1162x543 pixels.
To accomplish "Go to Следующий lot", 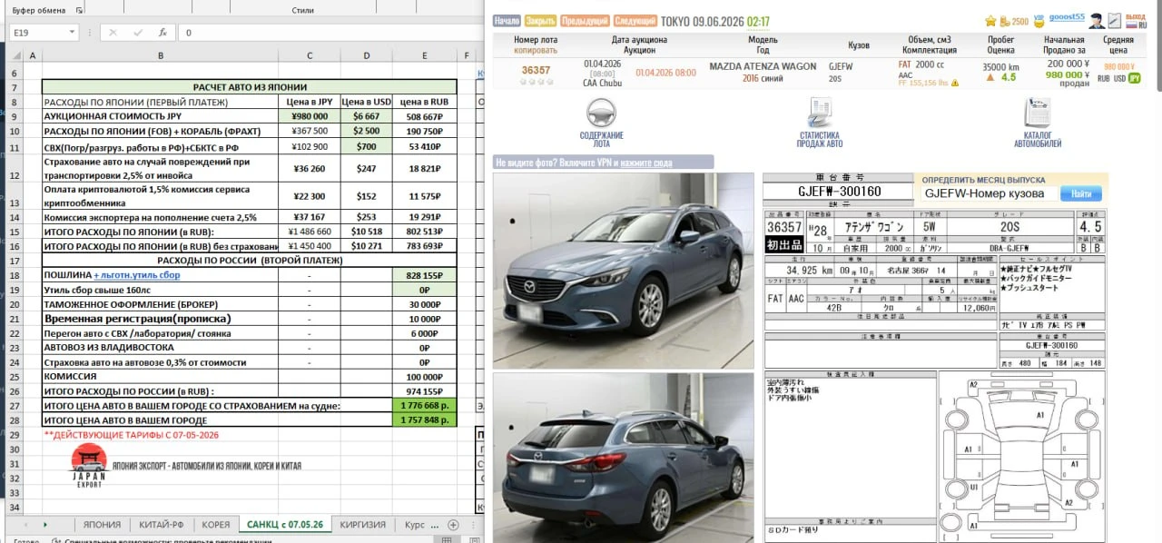I will tap(635, 21).
